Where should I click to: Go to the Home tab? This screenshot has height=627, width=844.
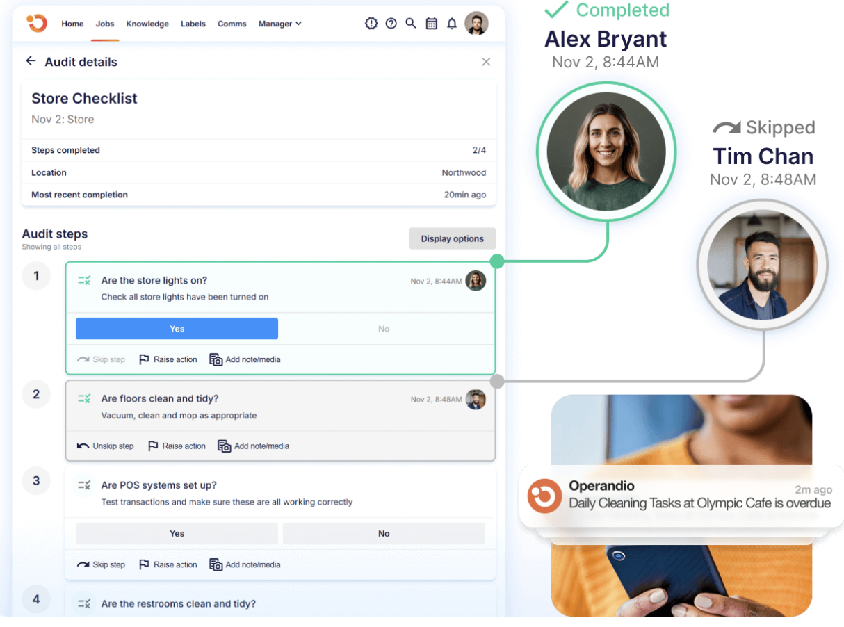[x=72, y=24]
